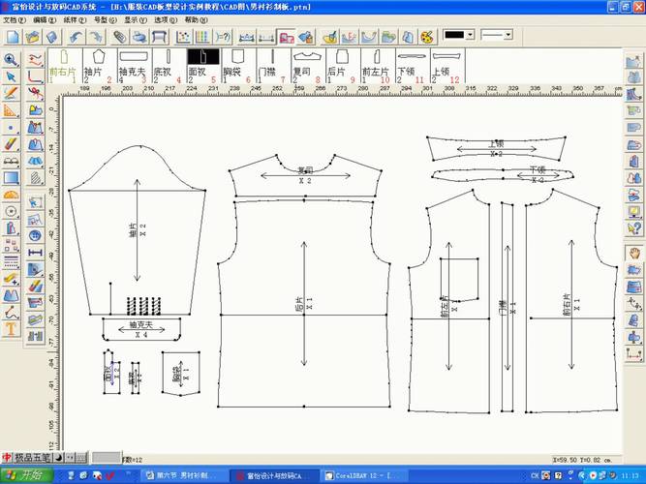Click the 后片 label on back piece
Screen dimensions: 646x484
point(300,304)
